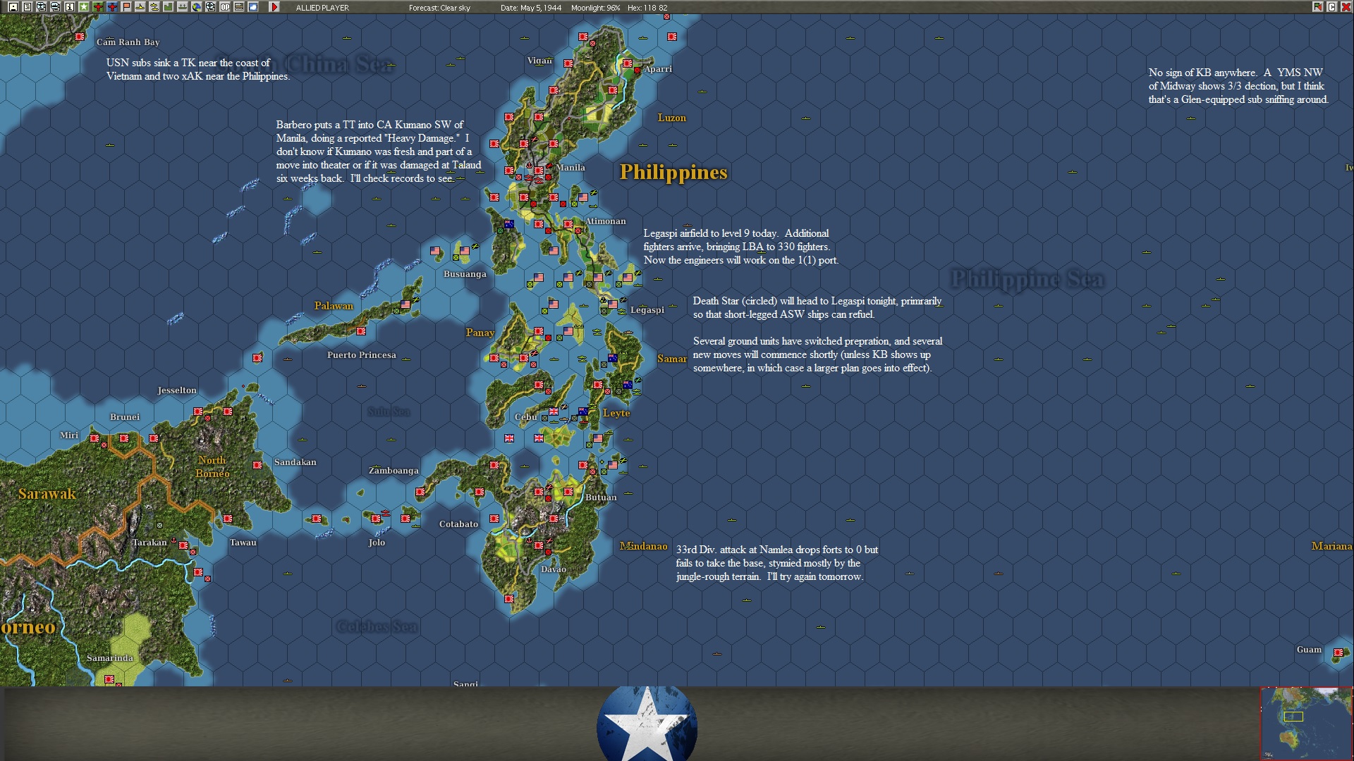Screen dimensions: 1354x761
Task: Click green flag icon at top right
Action: pyautogui.click(x=1317, y=7)
